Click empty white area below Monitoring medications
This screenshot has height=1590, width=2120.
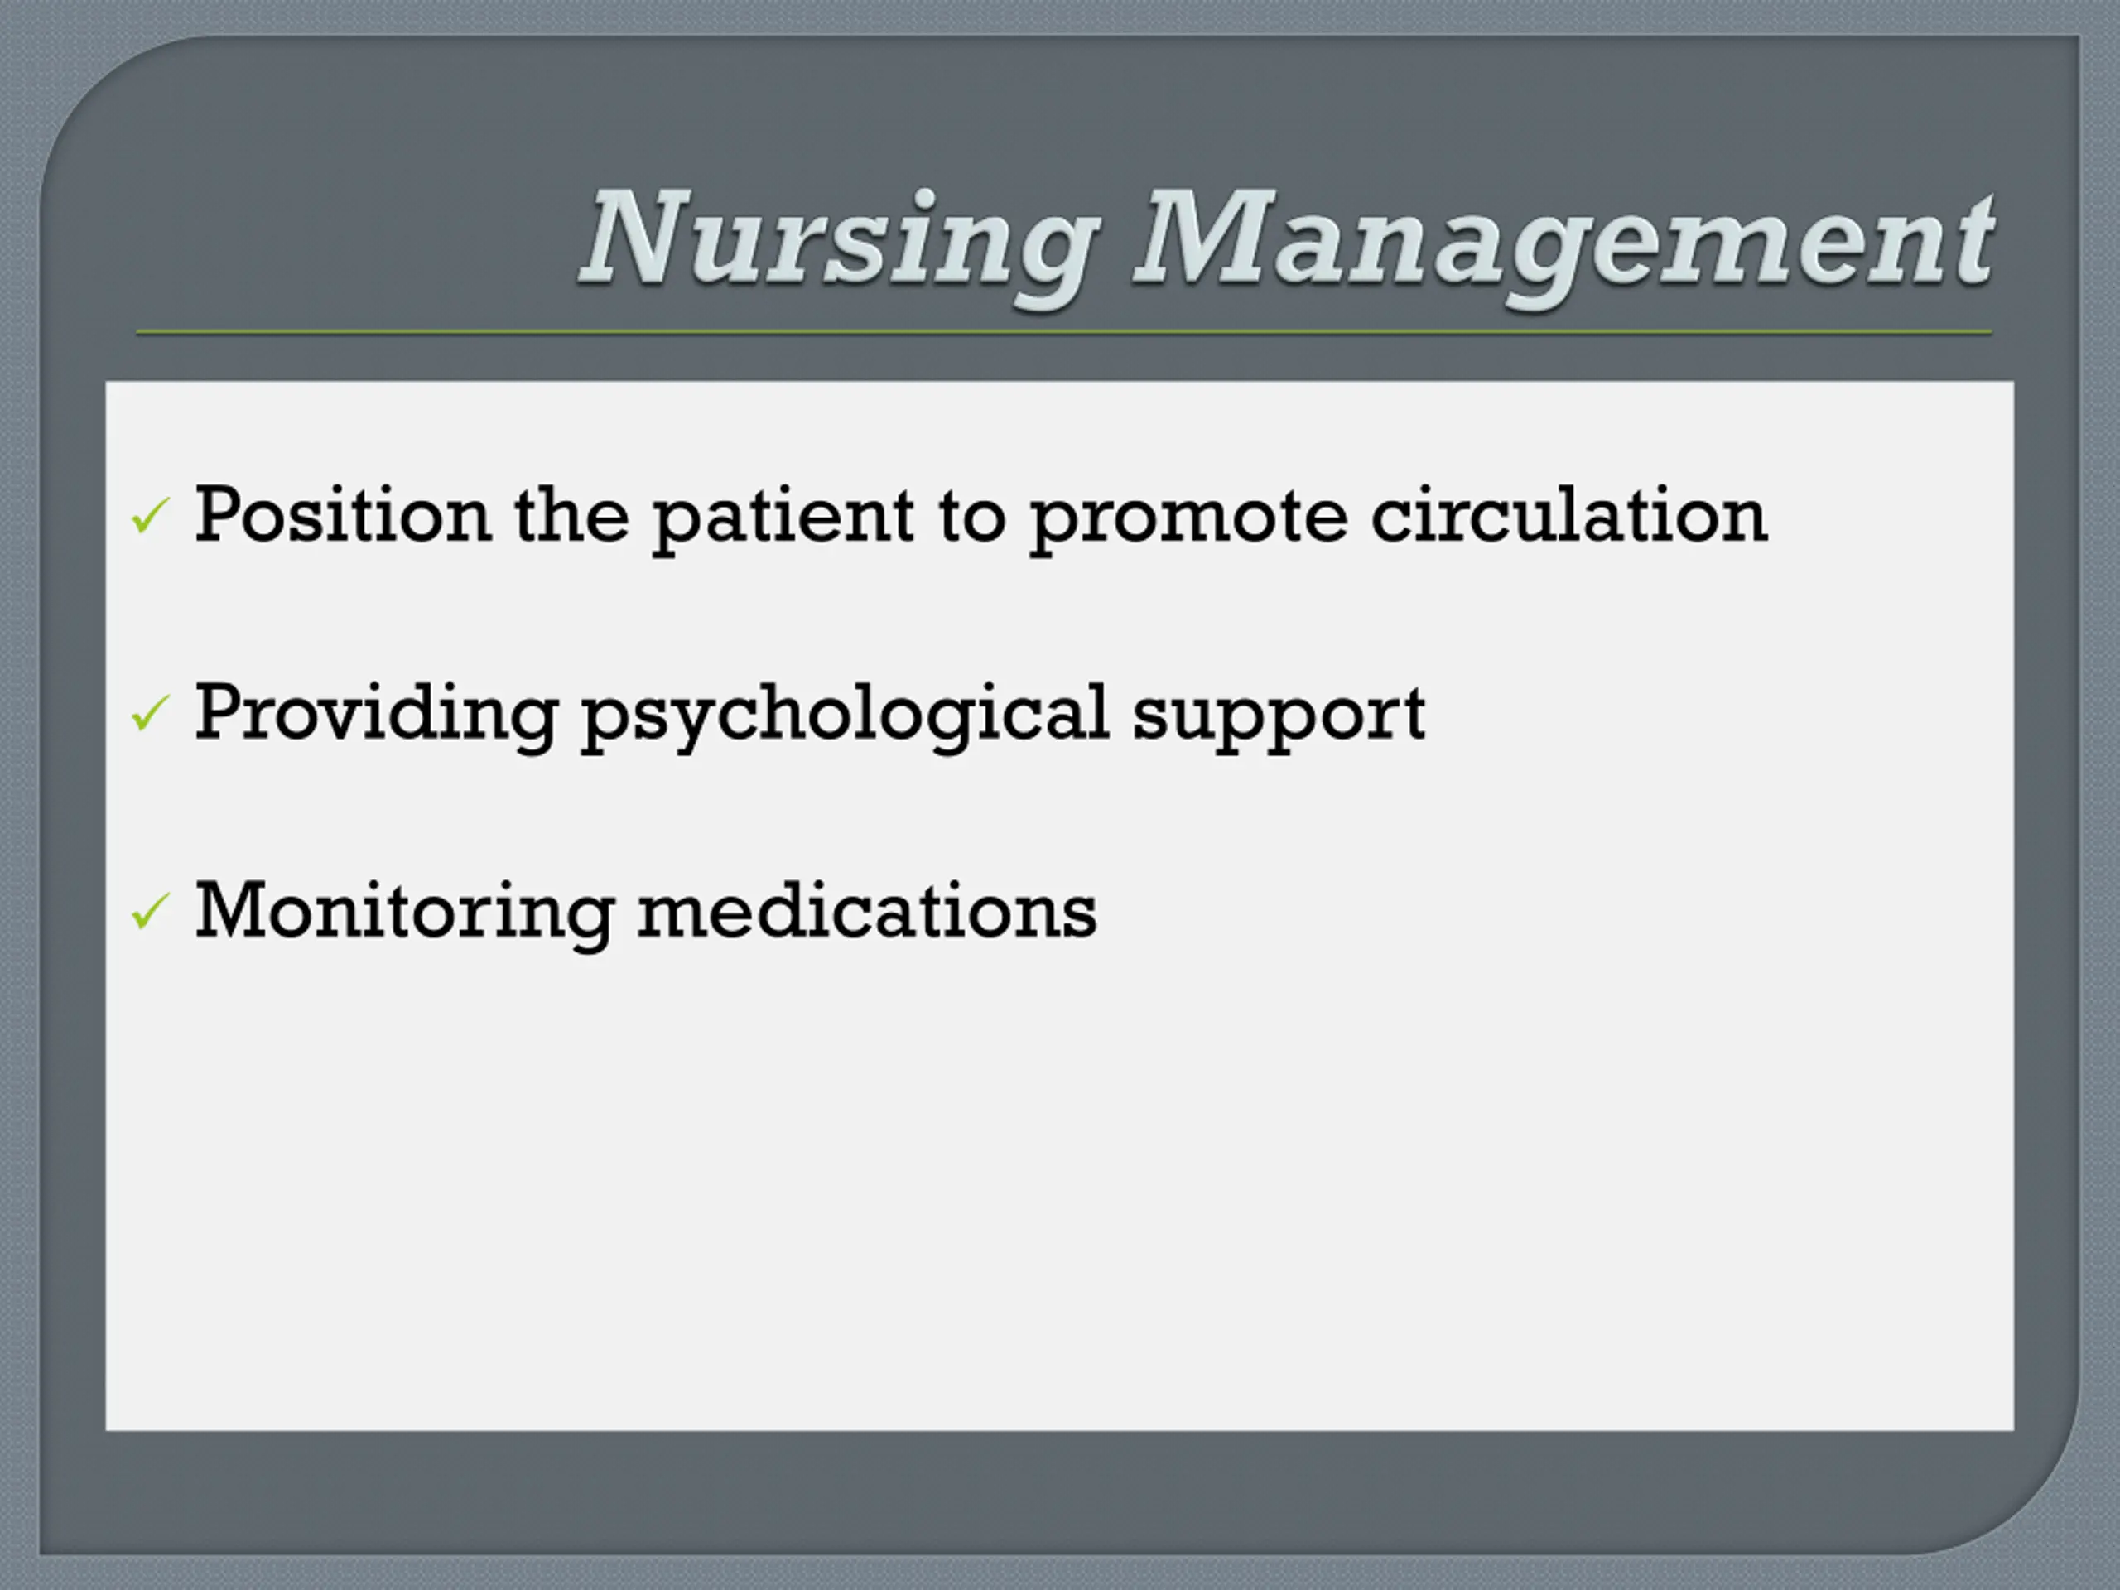1059,1198
